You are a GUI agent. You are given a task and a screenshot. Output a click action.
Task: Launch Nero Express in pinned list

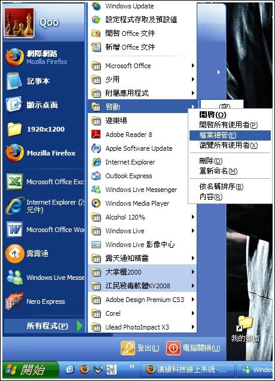pyautogui.click(x=44, y=301)
